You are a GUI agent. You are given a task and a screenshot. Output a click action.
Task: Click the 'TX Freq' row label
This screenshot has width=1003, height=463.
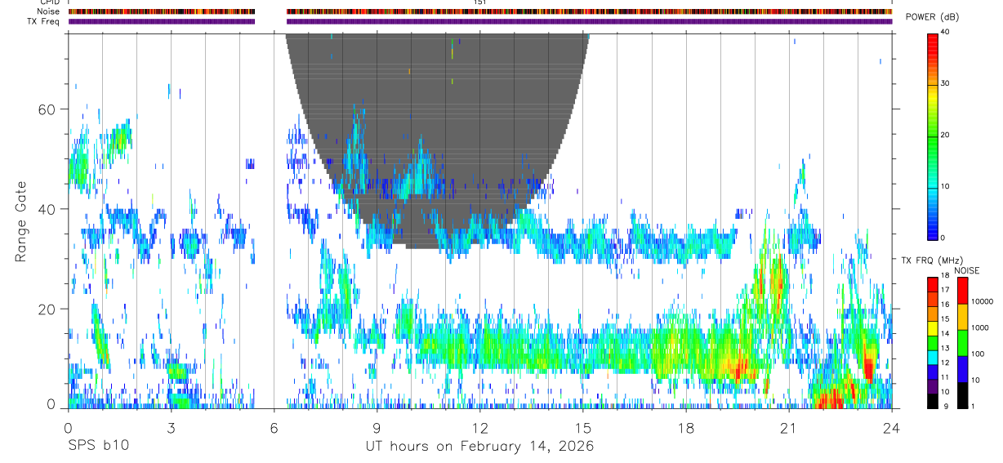[x=43, y=21]
